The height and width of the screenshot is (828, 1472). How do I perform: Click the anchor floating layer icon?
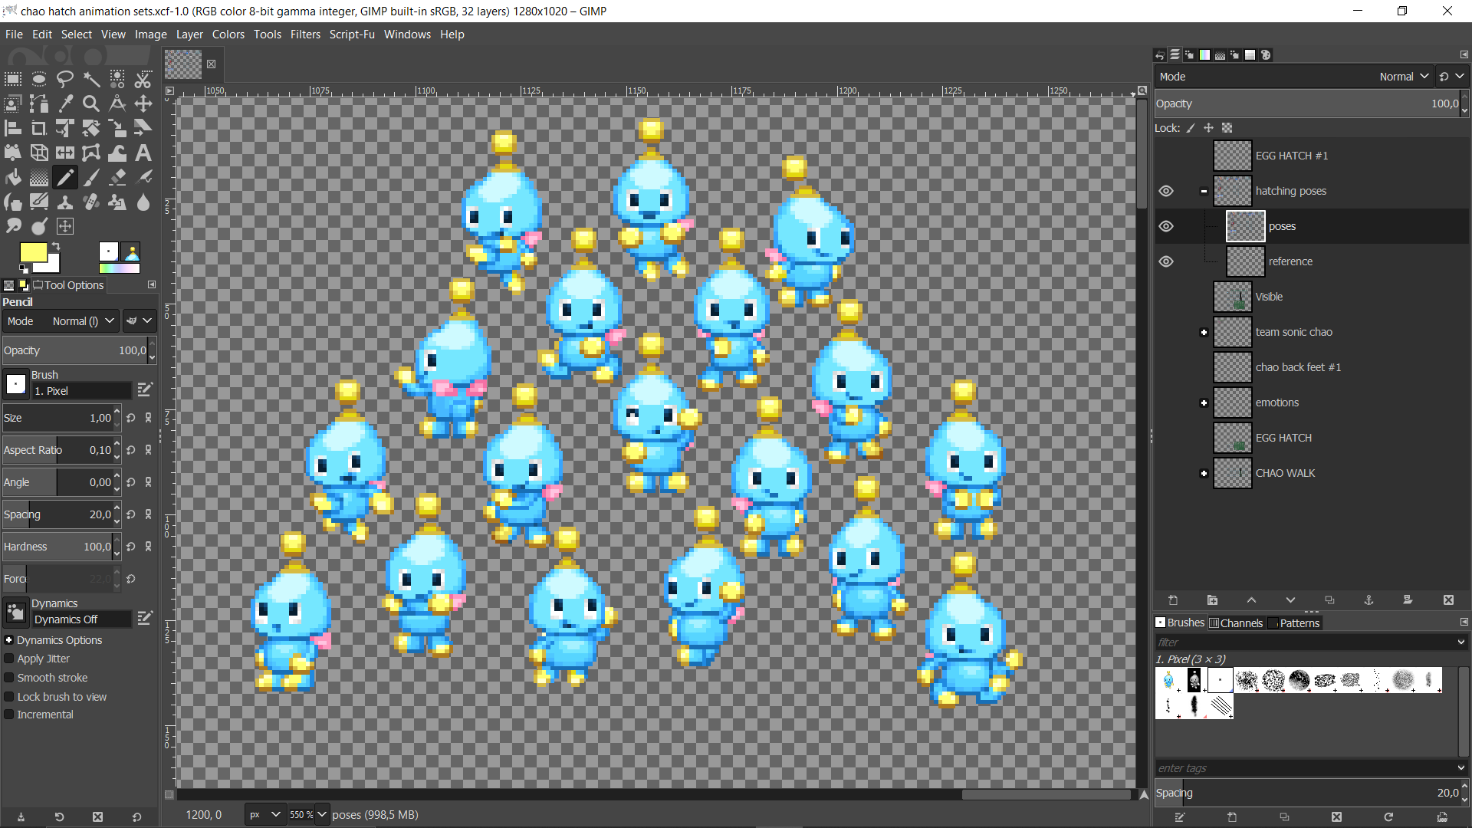tap(1368, 600)
